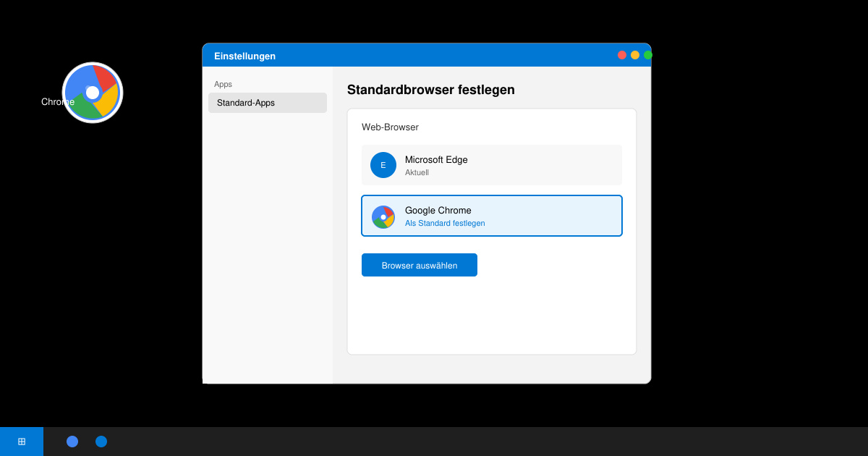Click the Browser auswählen button

pos(420,265)
